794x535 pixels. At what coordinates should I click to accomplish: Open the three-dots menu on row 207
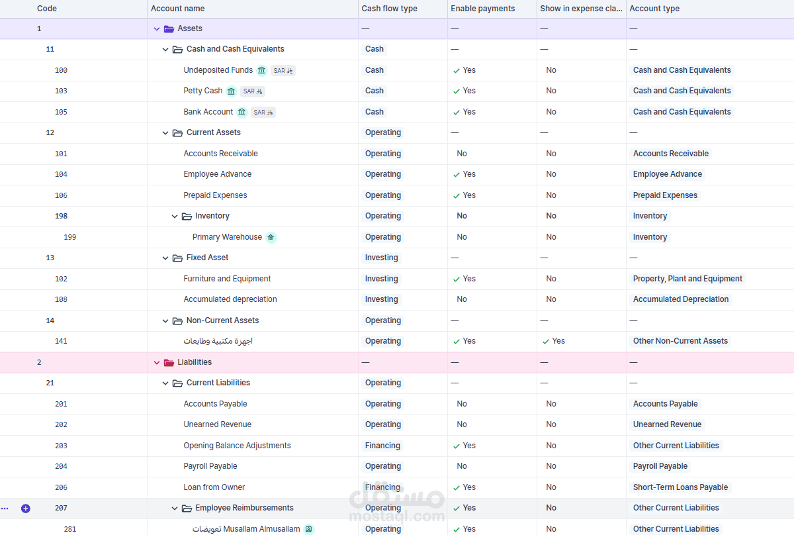click(5, 509)
